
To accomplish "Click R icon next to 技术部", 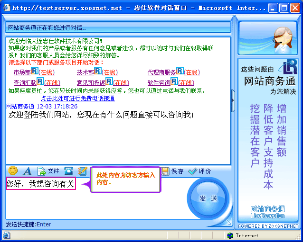I will click(x=98, y=71).
